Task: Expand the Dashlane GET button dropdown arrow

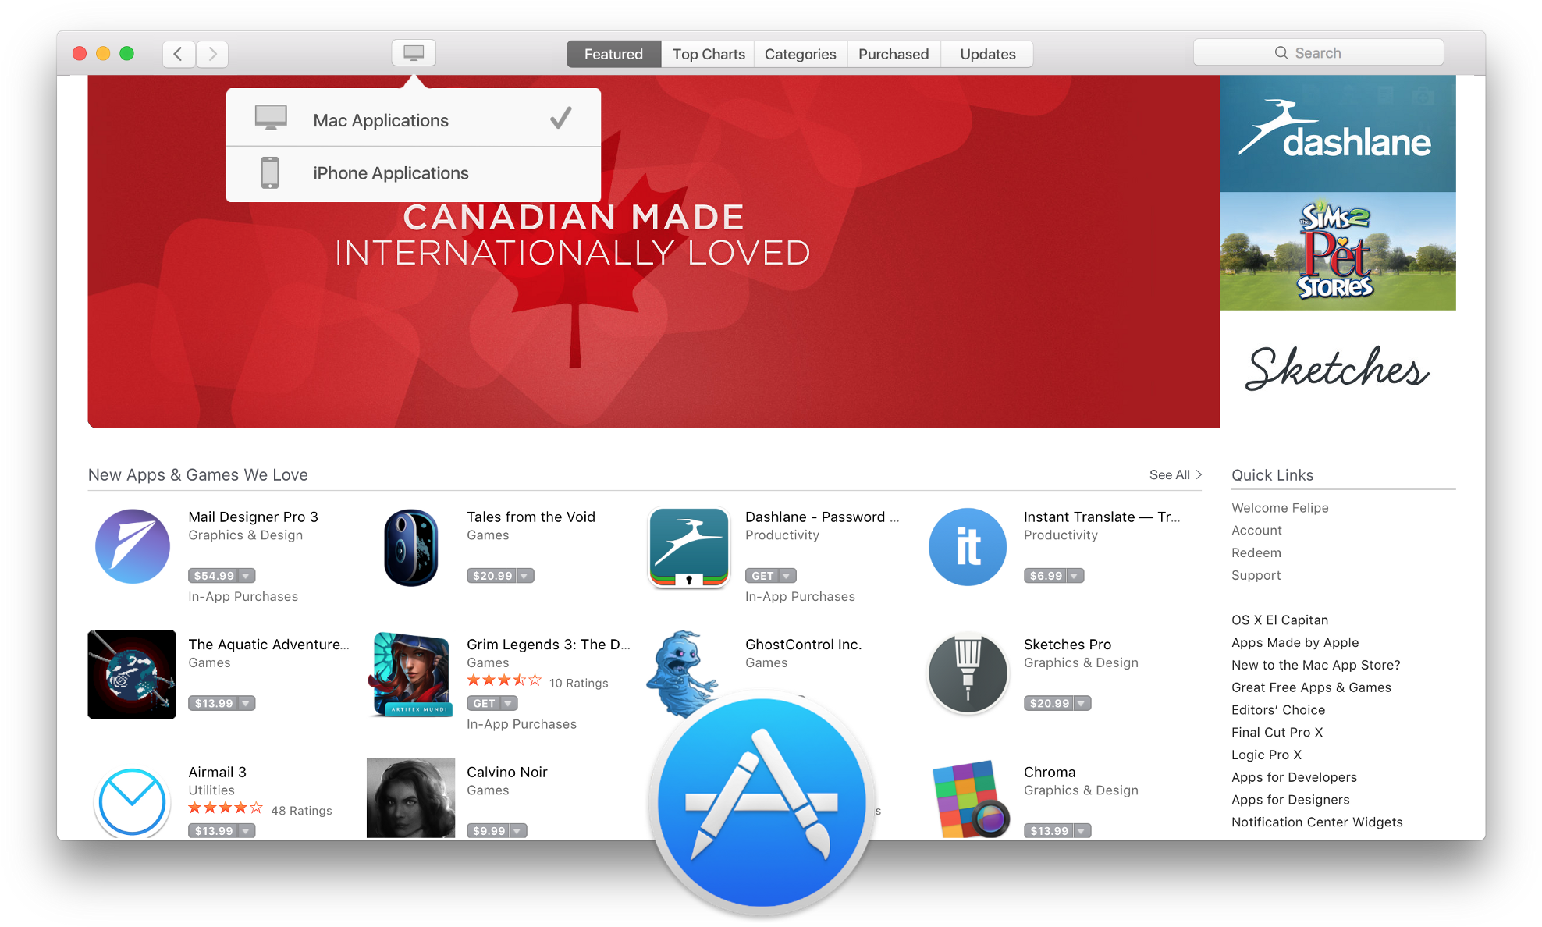Action: coord(787,576)
